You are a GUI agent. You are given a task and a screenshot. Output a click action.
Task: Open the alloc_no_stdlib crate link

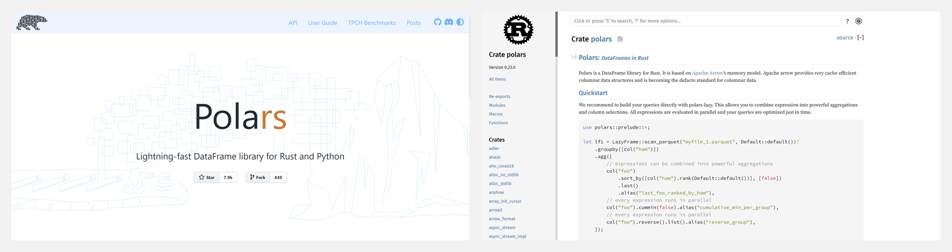click(503, 175)
